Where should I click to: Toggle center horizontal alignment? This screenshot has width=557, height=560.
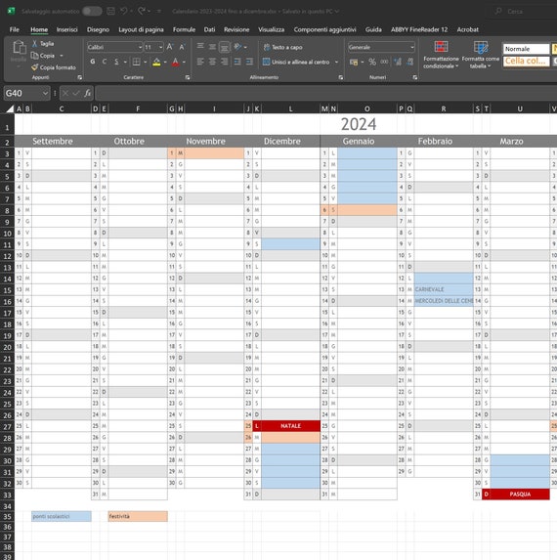click(x=212, y=62)
